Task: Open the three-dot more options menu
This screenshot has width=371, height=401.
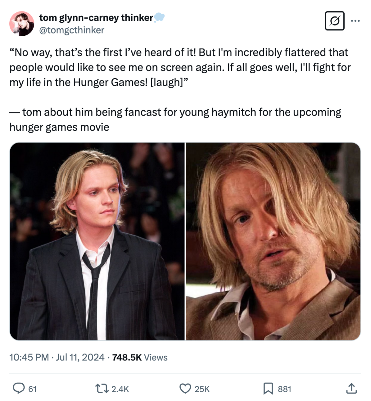Action: click(355, 21)
